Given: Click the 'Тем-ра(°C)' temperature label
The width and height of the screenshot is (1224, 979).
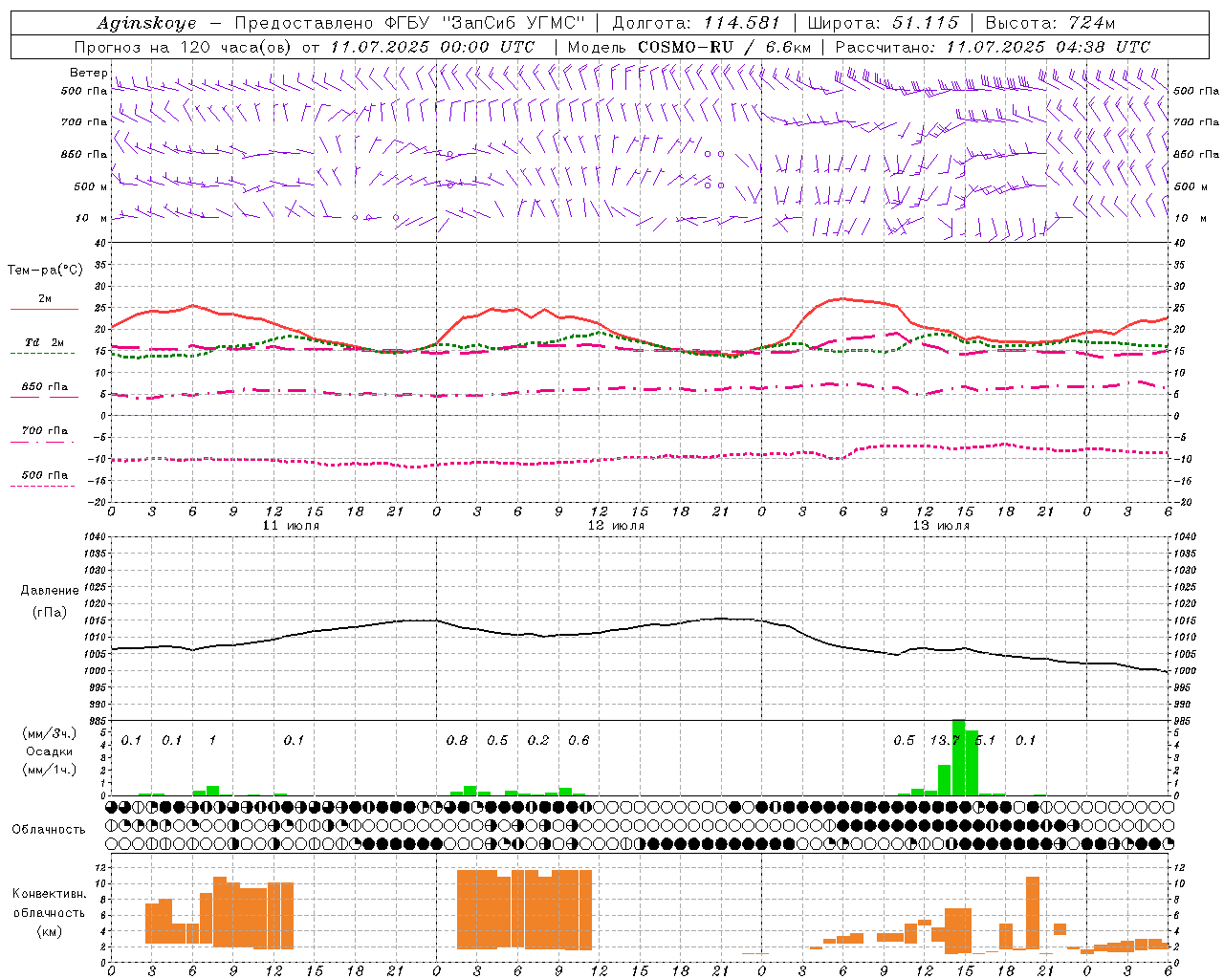Looking at the screenshot, I should [45, 271].
